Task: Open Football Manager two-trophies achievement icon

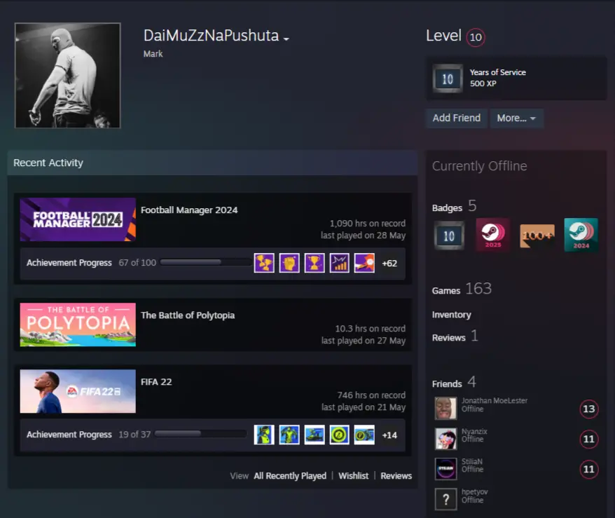Action: (x=264, y=263)
